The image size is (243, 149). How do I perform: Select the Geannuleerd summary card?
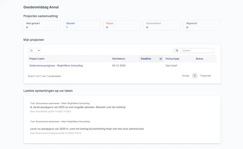pyautogui.click(x=162, y=25)
